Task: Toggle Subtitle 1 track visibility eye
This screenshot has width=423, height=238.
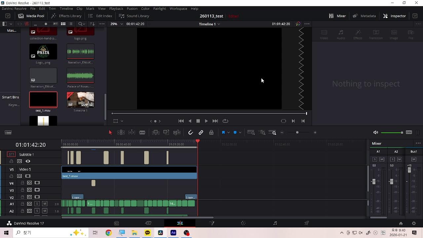Action: click(x=28, y=161)
